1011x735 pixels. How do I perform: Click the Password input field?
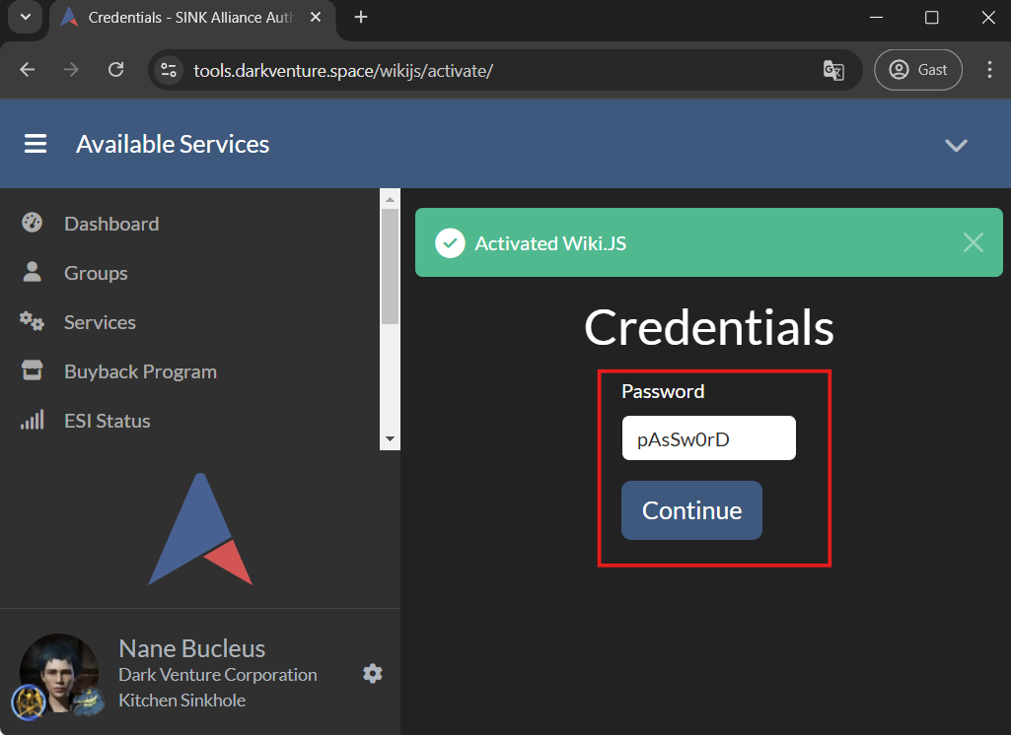[x=708, y=438]
